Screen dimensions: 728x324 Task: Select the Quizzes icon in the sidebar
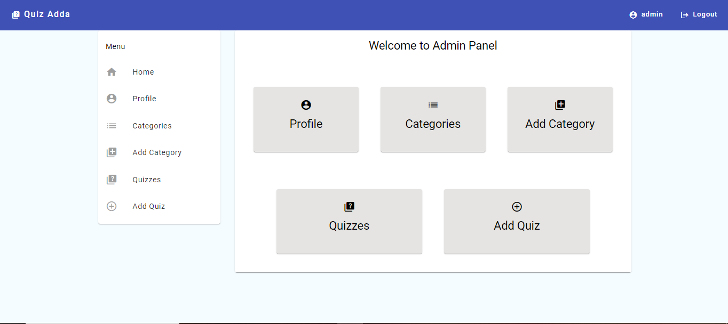click(x=112, y=179)
